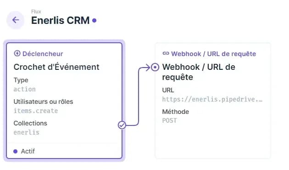Go back using the arrow button
The image size is (289, 170).
(16, 20)
